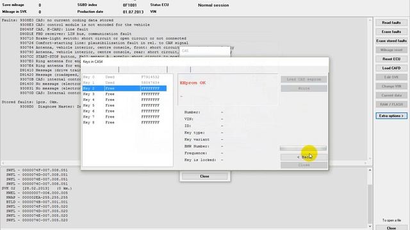Click fault line 930724 Comfort-starting line
The width and height of the screenshot is (410, 230).
pos(104,43)
